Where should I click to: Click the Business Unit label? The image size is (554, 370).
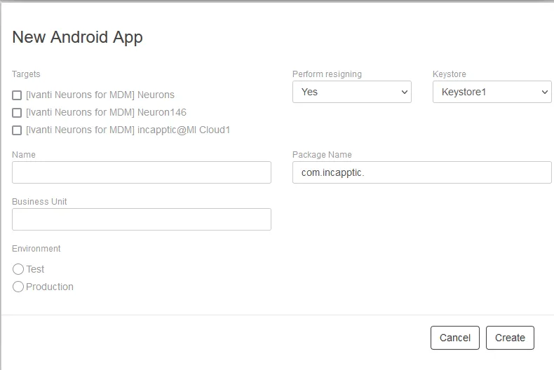tap(39, 202)
